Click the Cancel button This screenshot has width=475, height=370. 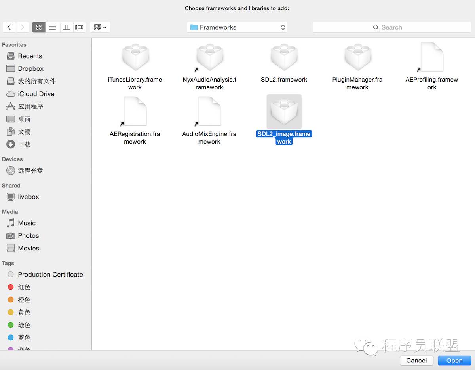(x=416, y=361)
